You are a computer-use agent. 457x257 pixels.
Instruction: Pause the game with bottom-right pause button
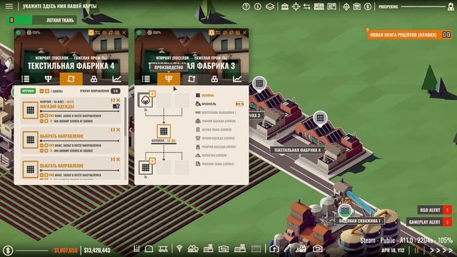[x=417, y=250]
